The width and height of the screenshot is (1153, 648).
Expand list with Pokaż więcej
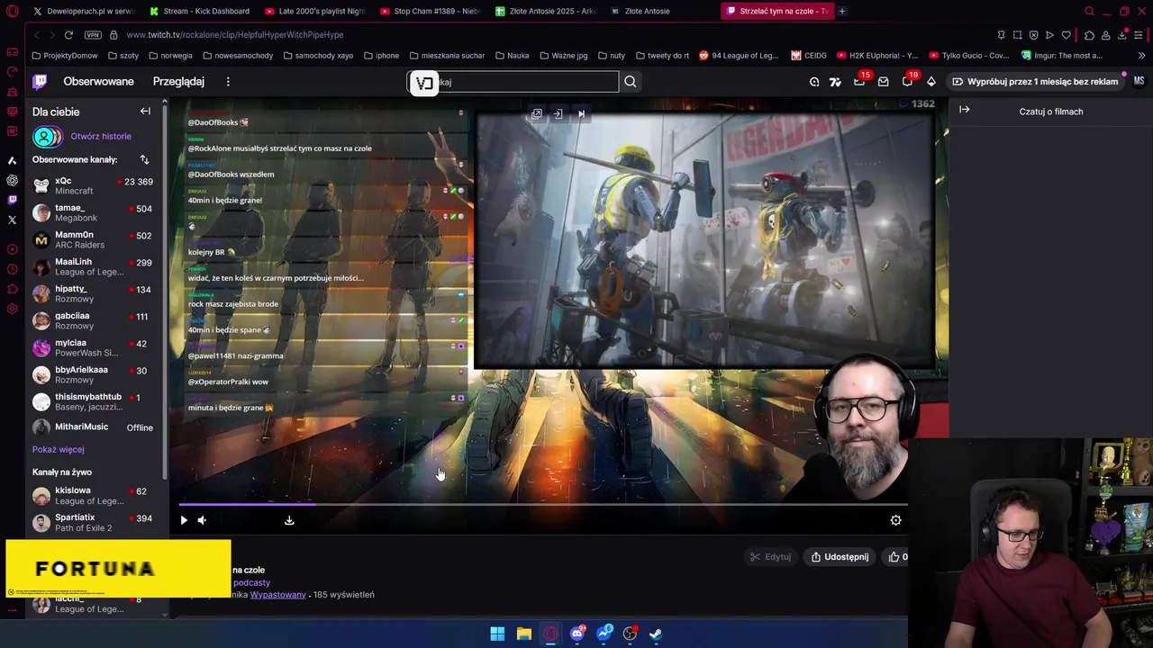59,449
